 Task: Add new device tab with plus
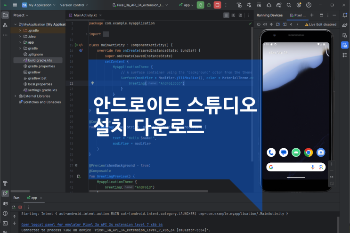click(312, 15)
